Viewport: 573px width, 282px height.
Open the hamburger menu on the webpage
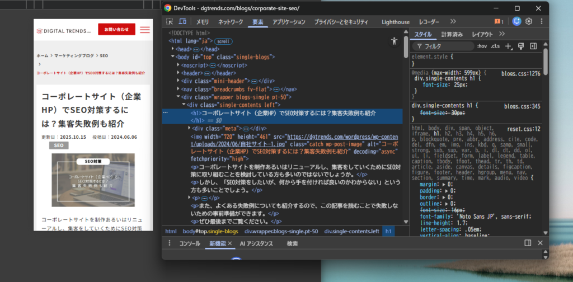click(145, 29)
